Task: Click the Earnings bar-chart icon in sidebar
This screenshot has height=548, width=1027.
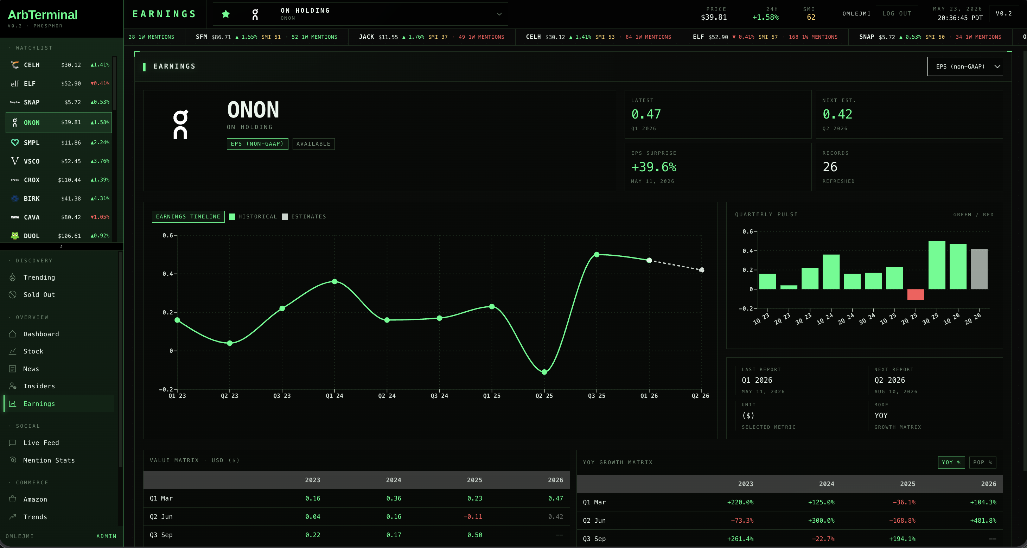Action: coord(12,403)
